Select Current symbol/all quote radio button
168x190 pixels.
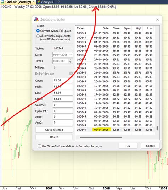click(x=38, y=31)
